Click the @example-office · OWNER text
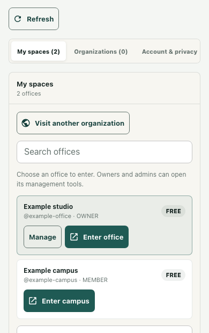 click(61, 216)
